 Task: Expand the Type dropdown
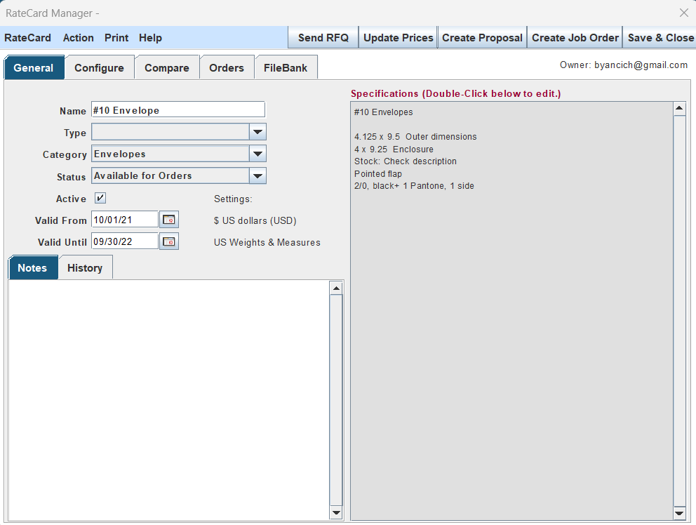click(x=257, y=132)
